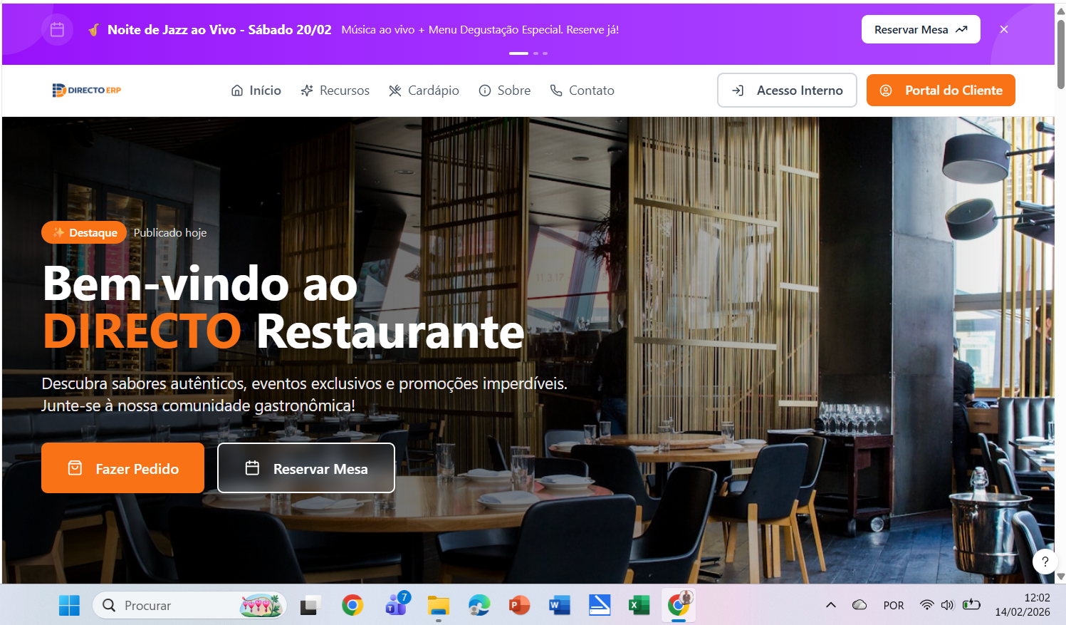Dismiss the Jazz night announcement banner
1066x625 pixels.
pos(1003,29)
